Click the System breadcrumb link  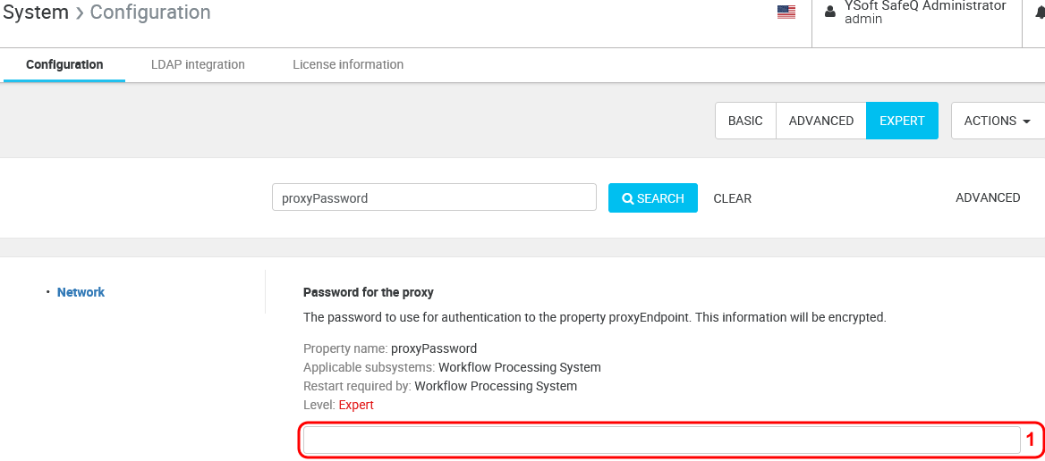point(36,13)
